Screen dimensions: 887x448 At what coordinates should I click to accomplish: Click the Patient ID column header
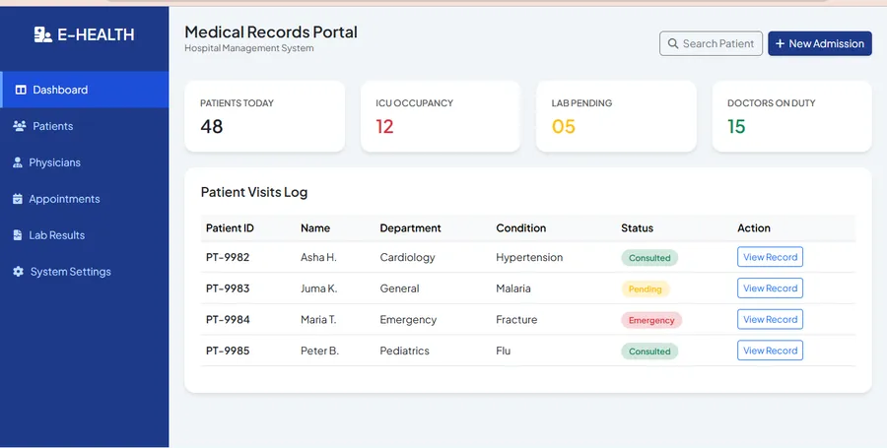230,228
